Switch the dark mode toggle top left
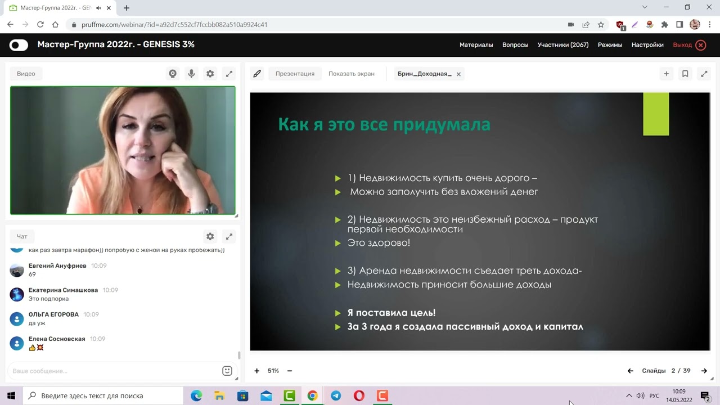Screen dimensions: 720x405 [19, 45]
